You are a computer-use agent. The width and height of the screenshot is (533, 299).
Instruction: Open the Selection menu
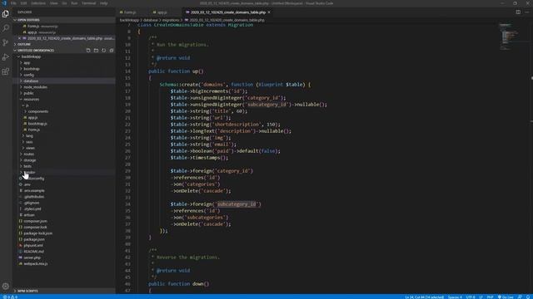pyautogui.click(x=38, y=3)
